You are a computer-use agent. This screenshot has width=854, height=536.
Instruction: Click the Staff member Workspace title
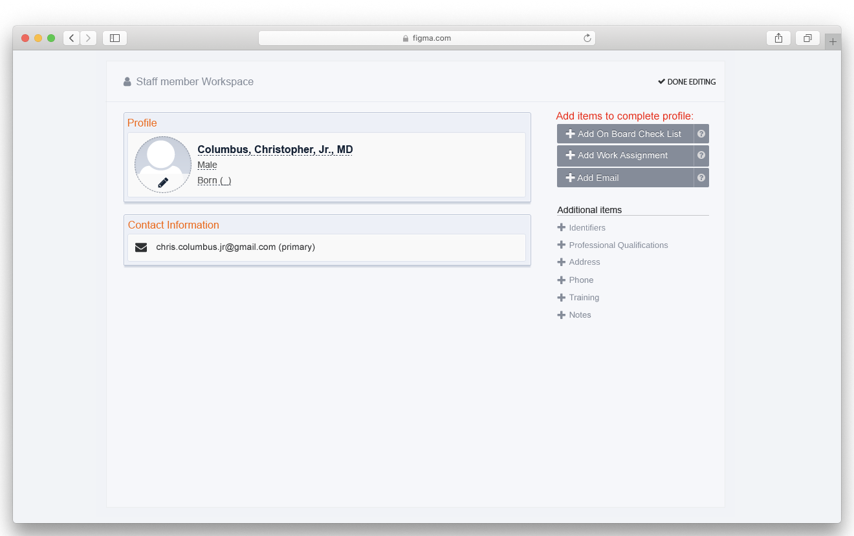coord(195,82)
